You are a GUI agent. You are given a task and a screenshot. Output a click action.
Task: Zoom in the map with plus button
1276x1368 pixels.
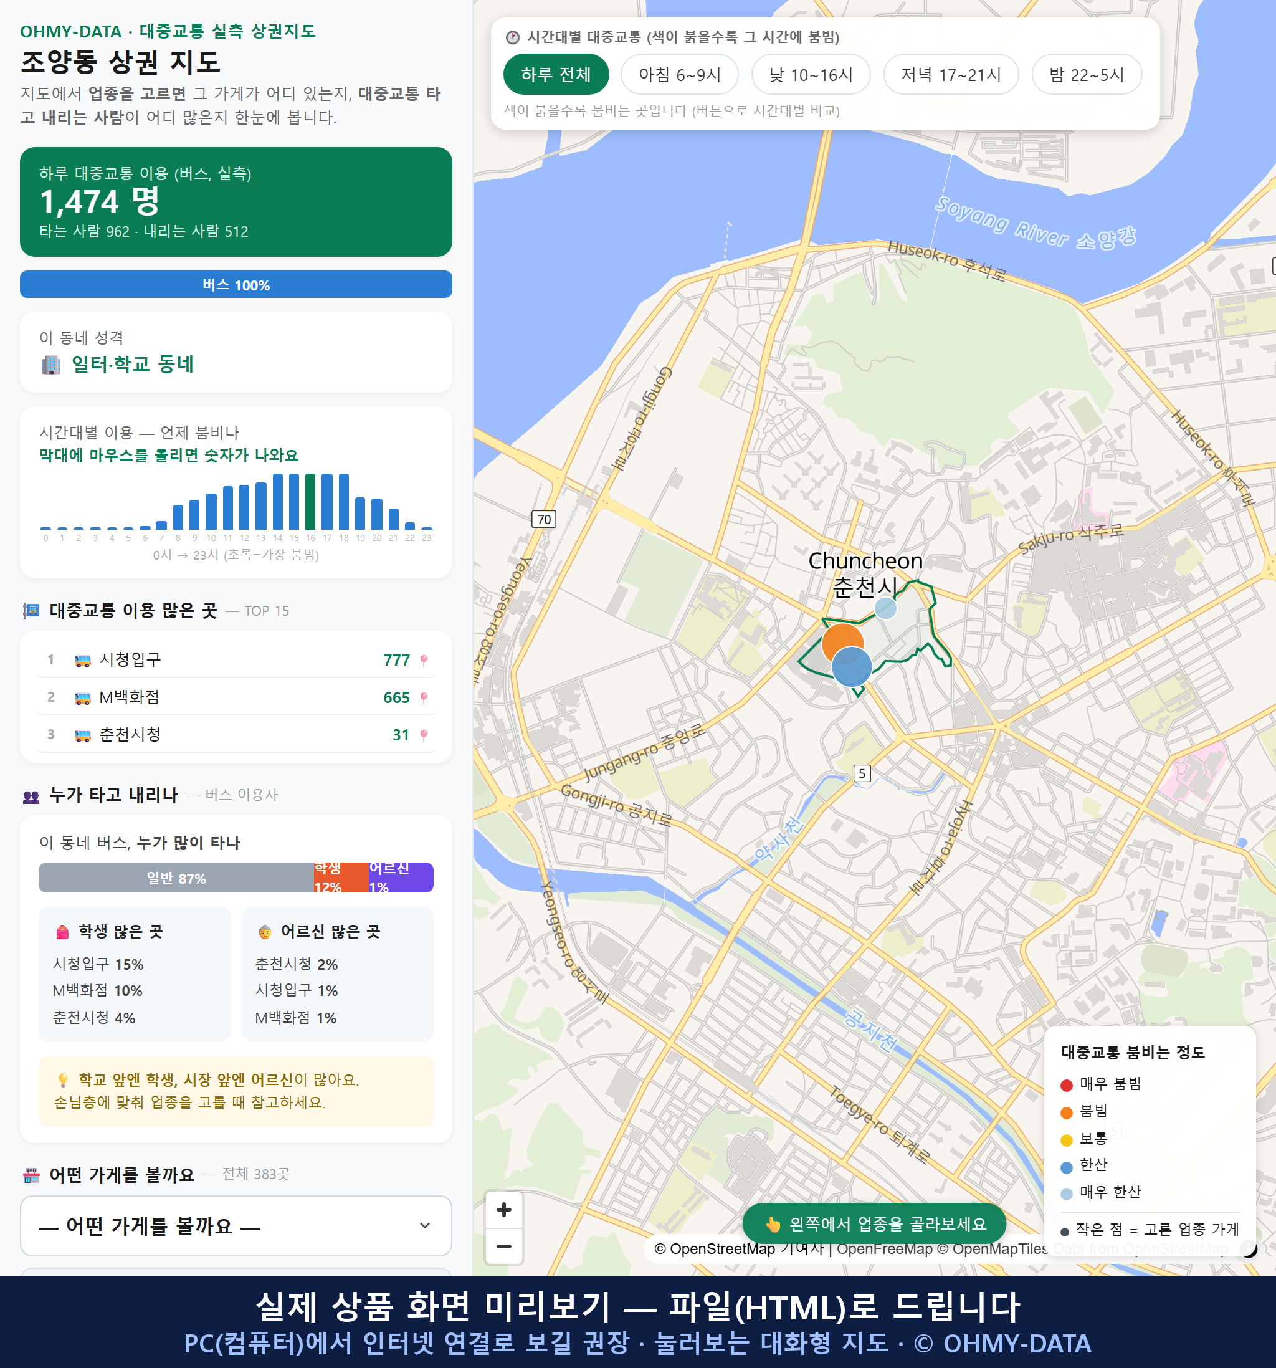(x=503, y=1209)
